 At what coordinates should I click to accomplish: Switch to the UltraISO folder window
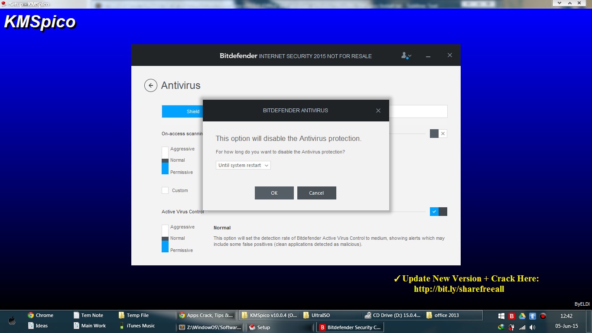(x=332, y=315)
